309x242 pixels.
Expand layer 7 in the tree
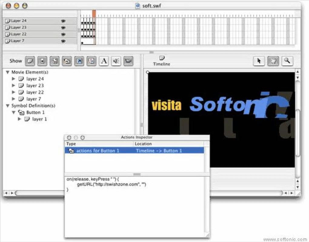click(13, 99)
